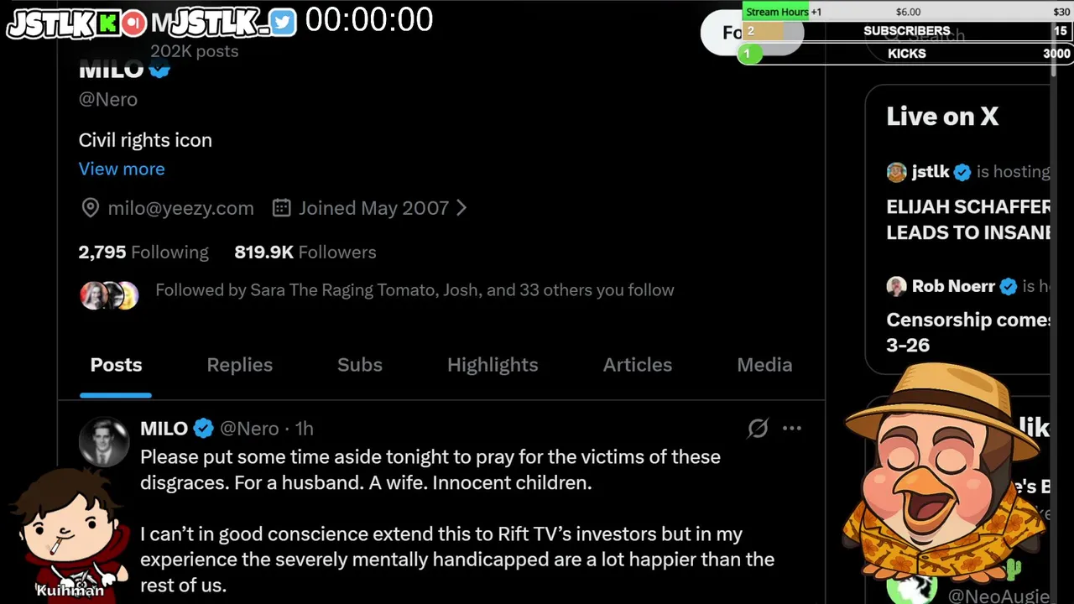Click the location pin icon
Viewport: 1074px width, 604px height.
[90, 208]
